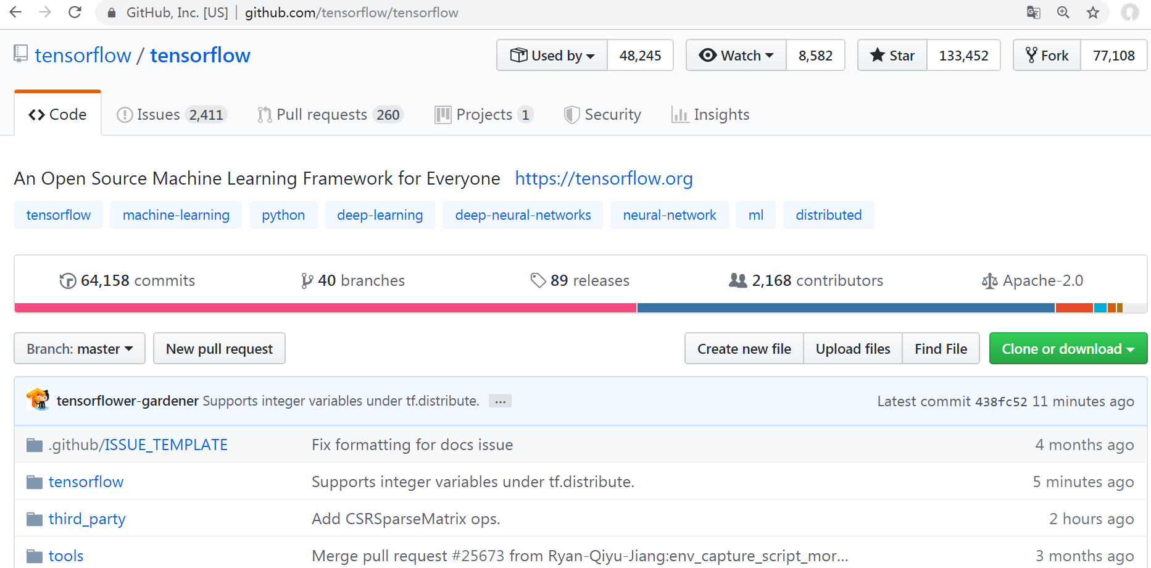
Task: Open the tools folder icon
Action: point(35,556)
